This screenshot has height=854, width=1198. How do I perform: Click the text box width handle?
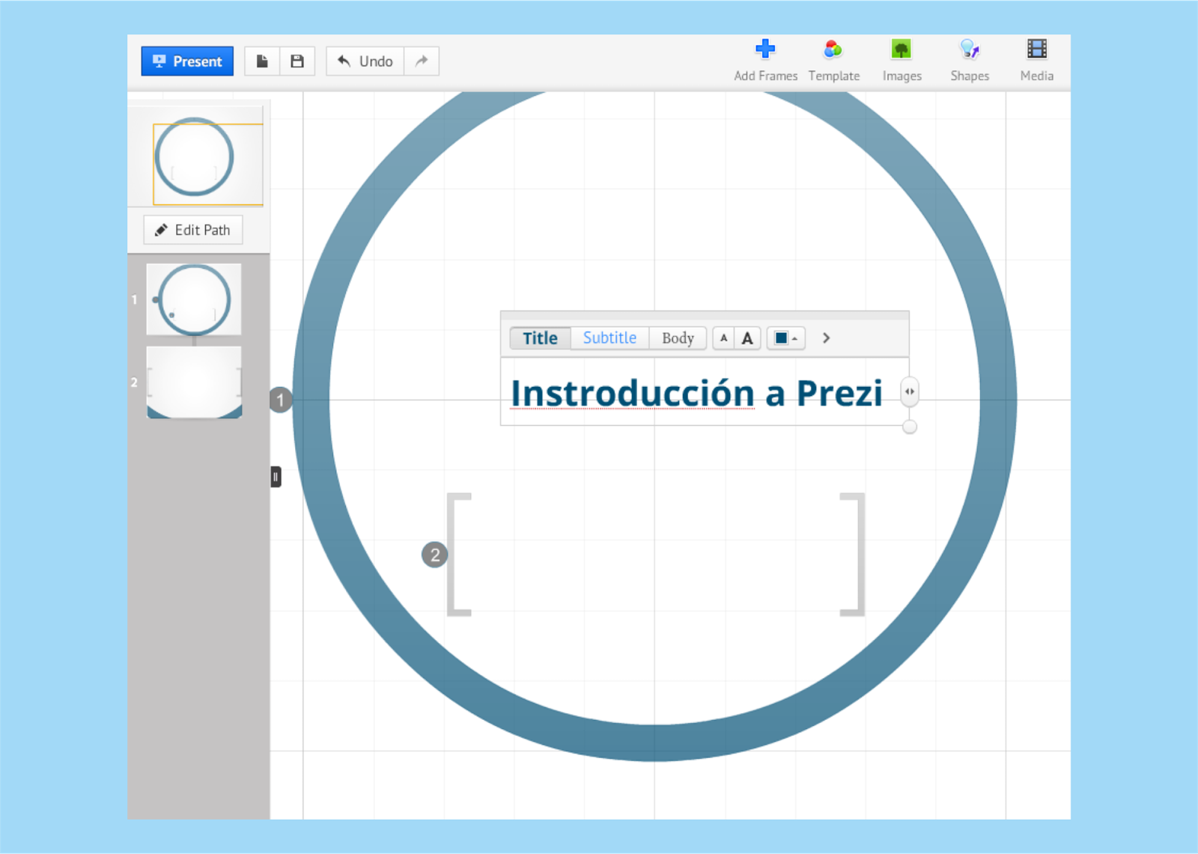910,391
